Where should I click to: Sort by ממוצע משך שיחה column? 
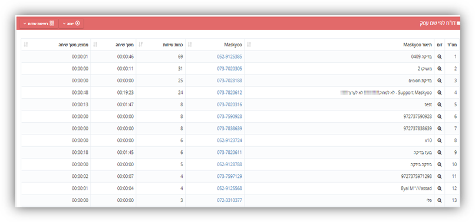[x=26, y=45]
